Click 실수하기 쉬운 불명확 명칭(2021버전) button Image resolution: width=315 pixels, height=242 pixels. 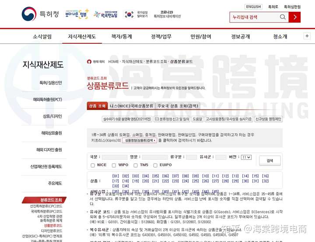[x=127, y=119]
